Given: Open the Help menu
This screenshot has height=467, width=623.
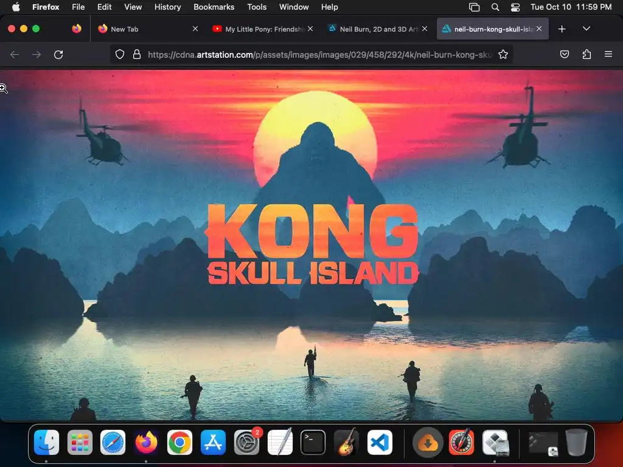Looking at the screenshot, I should coord(329,7).
